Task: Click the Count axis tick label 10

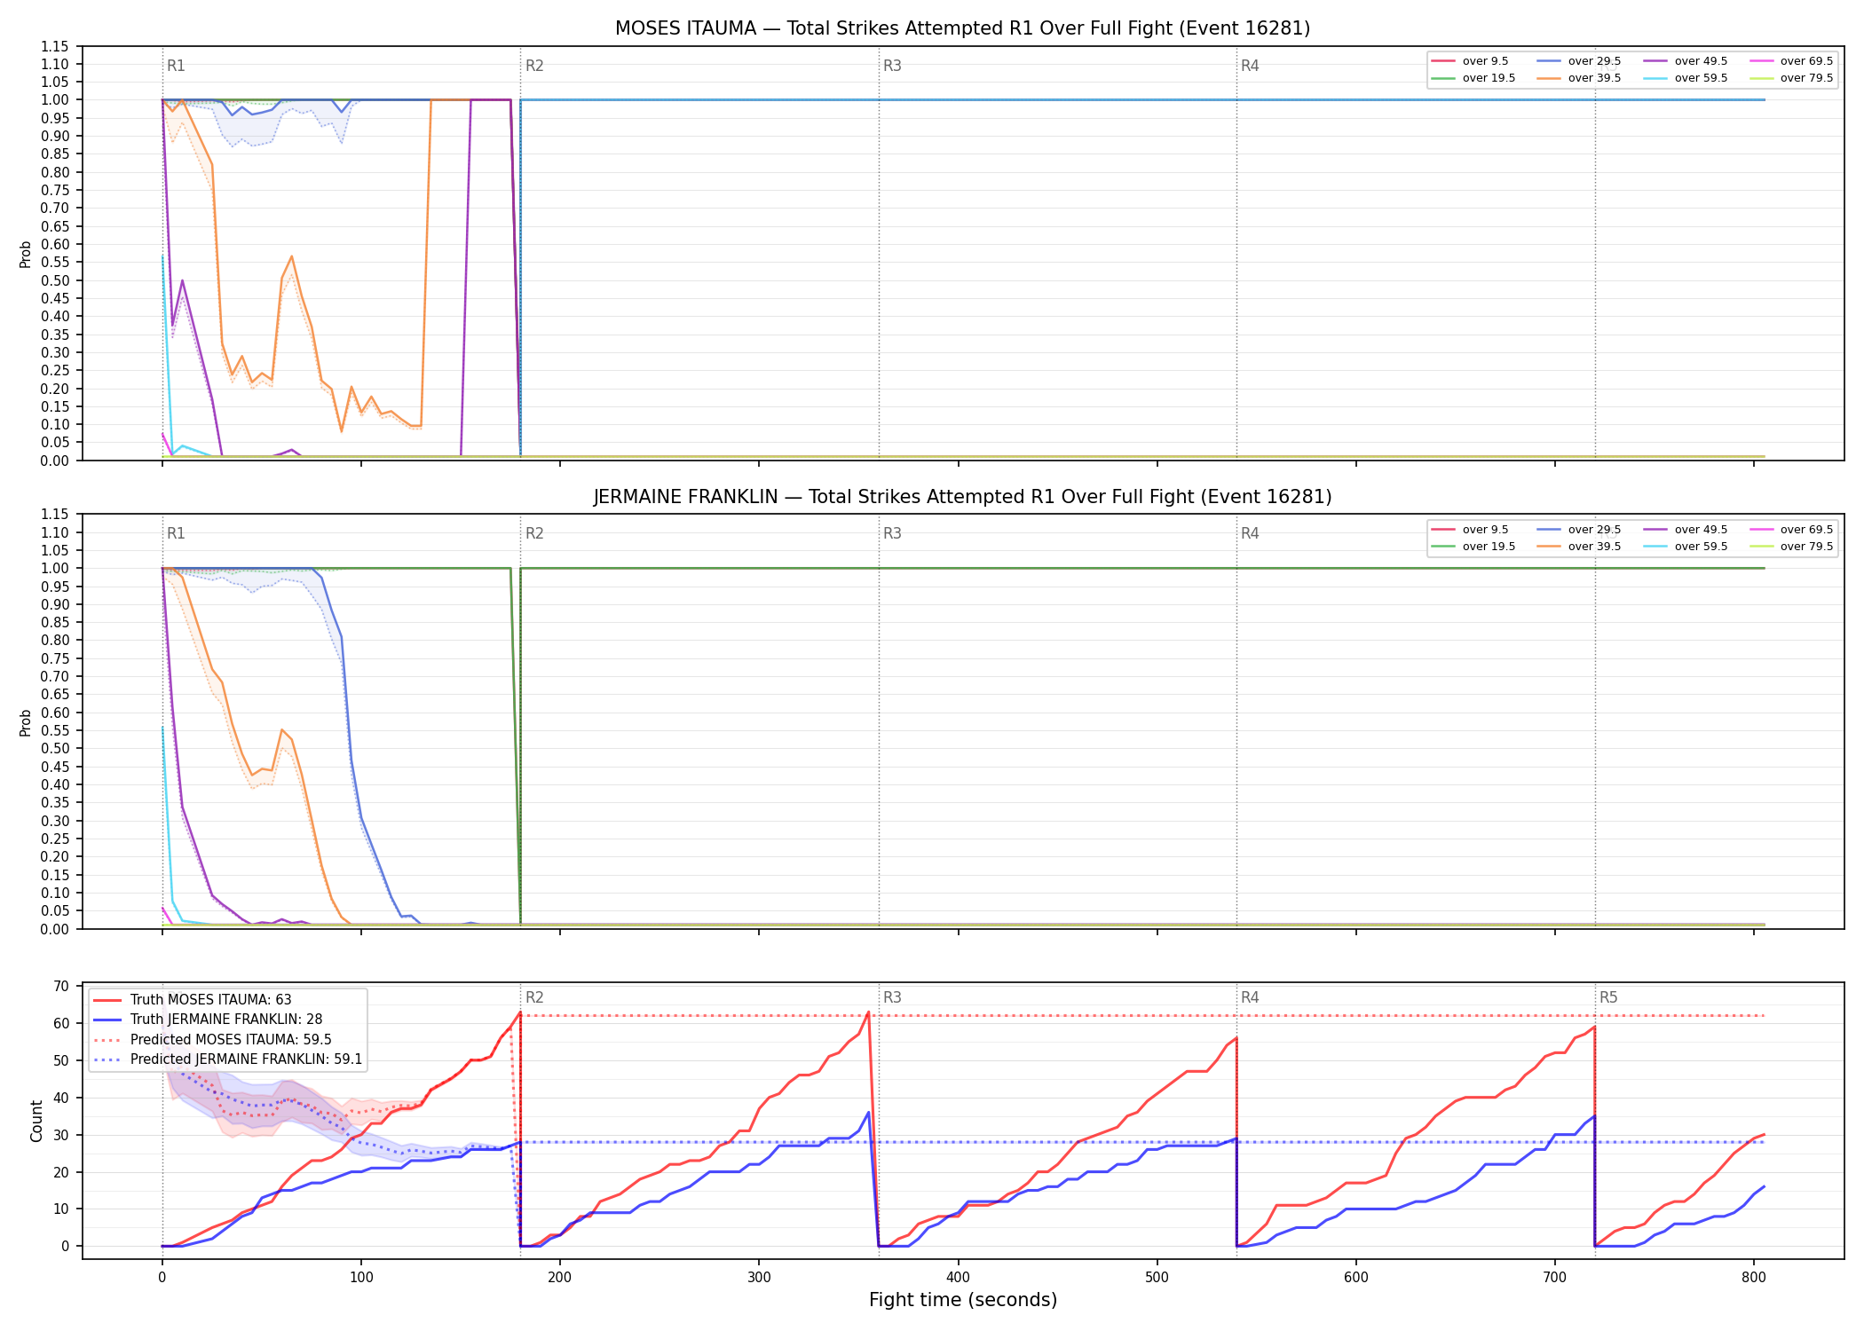Action: pyautogui.click(x=61, y=1209)
